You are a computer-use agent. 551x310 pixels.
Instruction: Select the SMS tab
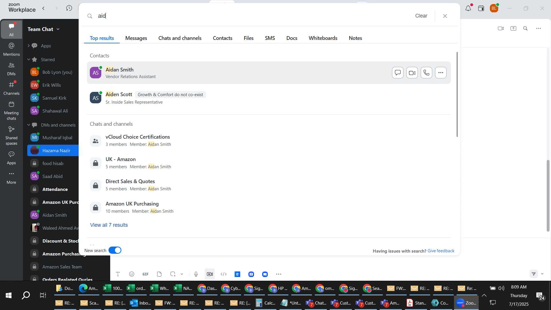270,38
